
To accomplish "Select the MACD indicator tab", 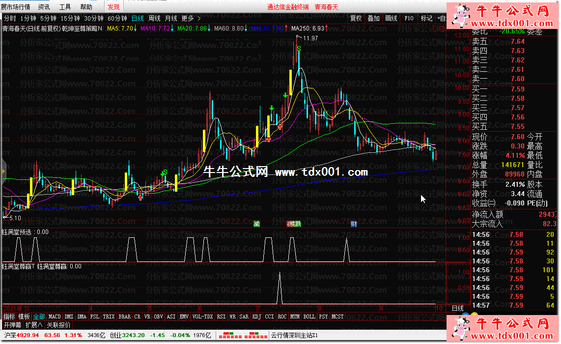I will click(x=55, y=316).
